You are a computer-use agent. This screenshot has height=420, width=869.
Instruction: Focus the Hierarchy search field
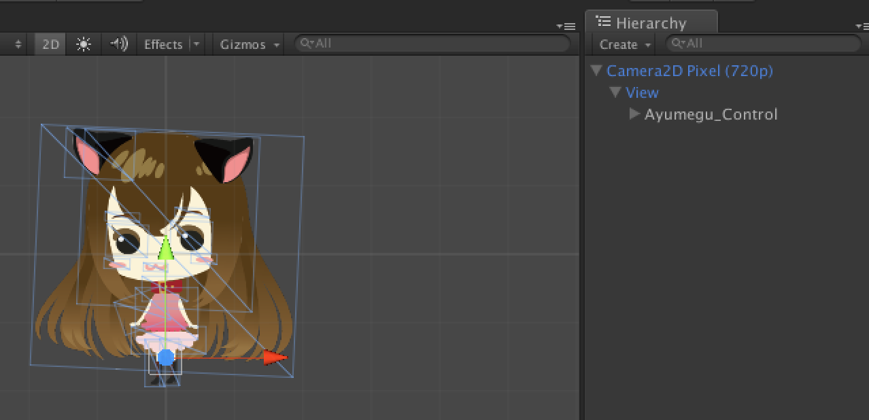[x=762, y=43]
